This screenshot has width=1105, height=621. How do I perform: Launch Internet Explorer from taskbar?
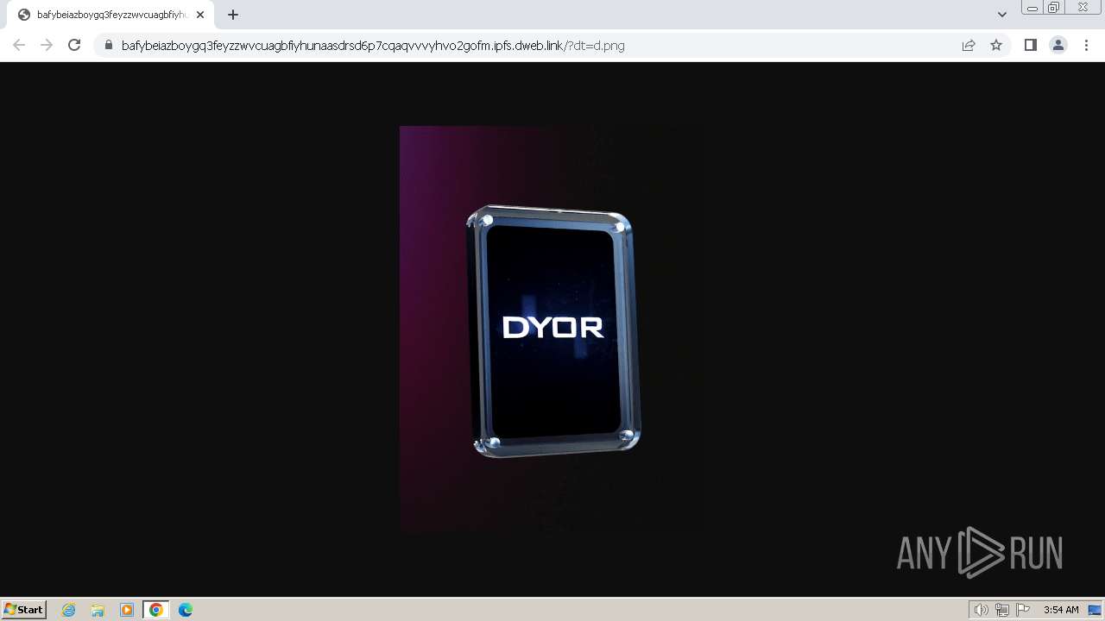point(69,610)
